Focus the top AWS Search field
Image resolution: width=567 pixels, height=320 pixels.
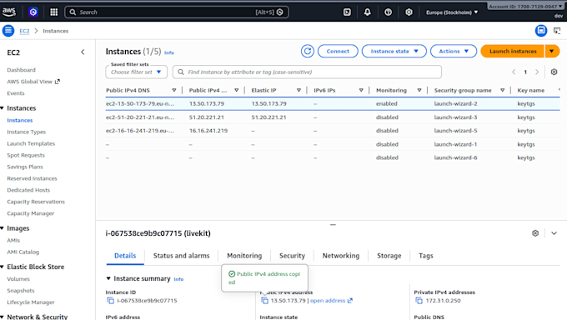[177, 12]
